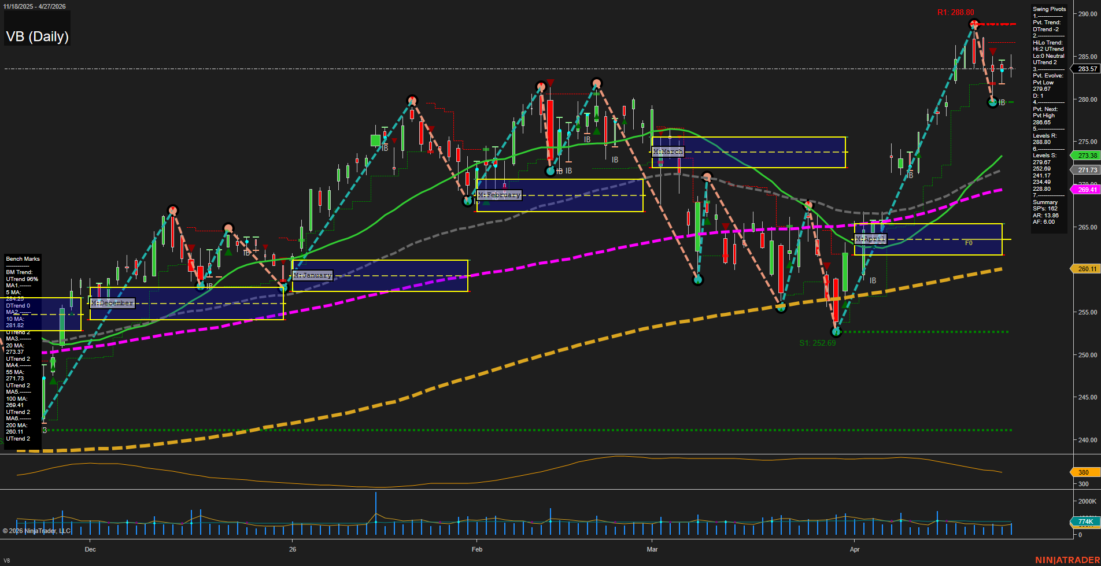The height and width of the screenshot is (566, 1101).
Task: Click the teal 774K volume marker
Action: [x=1085, y=521]
